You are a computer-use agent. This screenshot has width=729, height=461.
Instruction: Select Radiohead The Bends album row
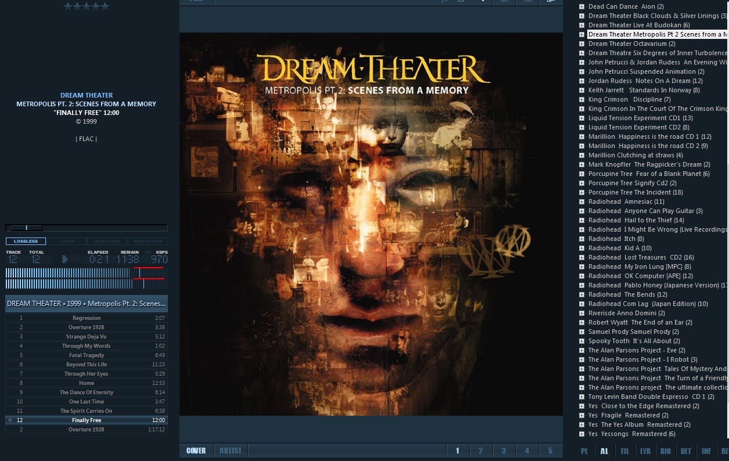[628, 294]
